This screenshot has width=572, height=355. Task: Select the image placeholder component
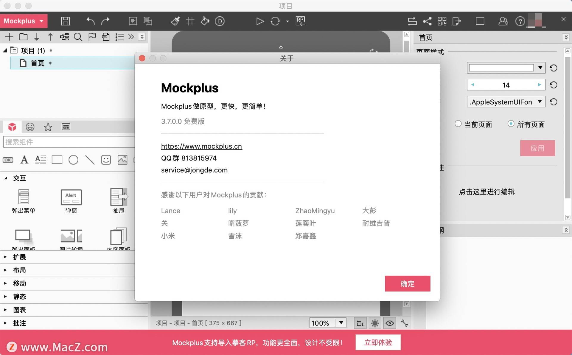click(122, 160)
